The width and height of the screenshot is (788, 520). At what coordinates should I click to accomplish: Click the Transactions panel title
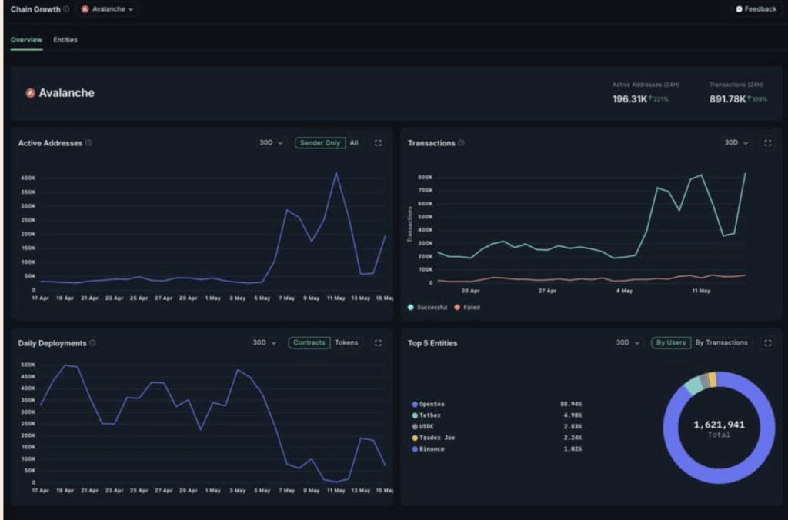point(431,143)
